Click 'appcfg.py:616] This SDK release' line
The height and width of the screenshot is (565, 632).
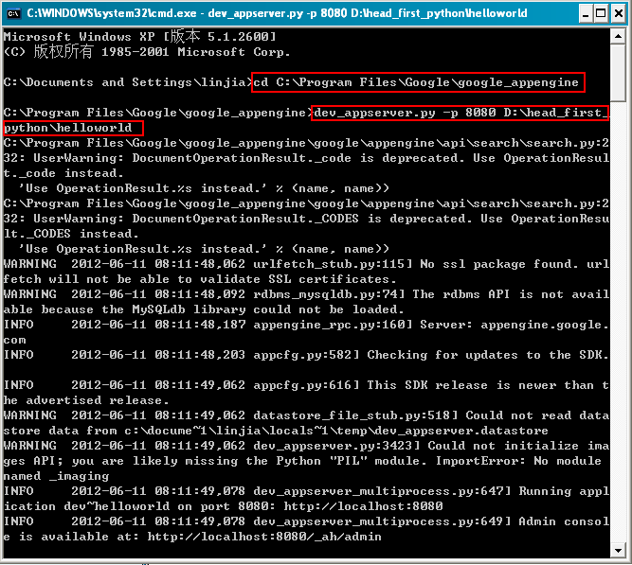pos(306,385)
